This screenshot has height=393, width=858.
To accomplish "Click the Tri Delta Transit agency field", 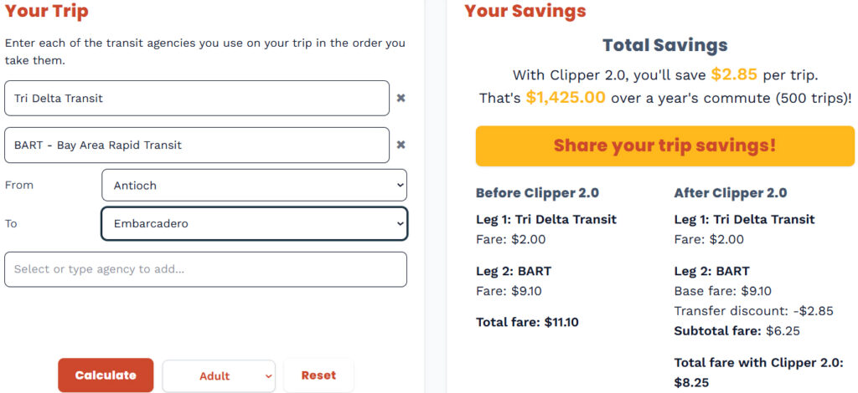I will click(197, 99).
